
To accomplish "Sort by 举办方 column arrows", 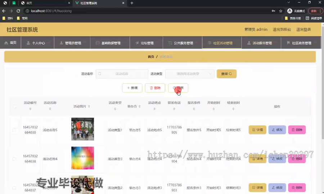I will [x=139, y=106].
